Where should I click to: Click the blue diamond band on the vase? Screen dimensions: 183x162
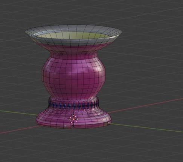pyautogui.click(x=73, y=106)
